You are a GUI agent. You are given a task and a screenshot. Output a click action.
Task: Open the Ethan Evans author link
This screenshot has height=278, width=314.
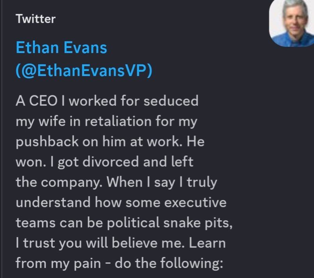tap(61, 48)
